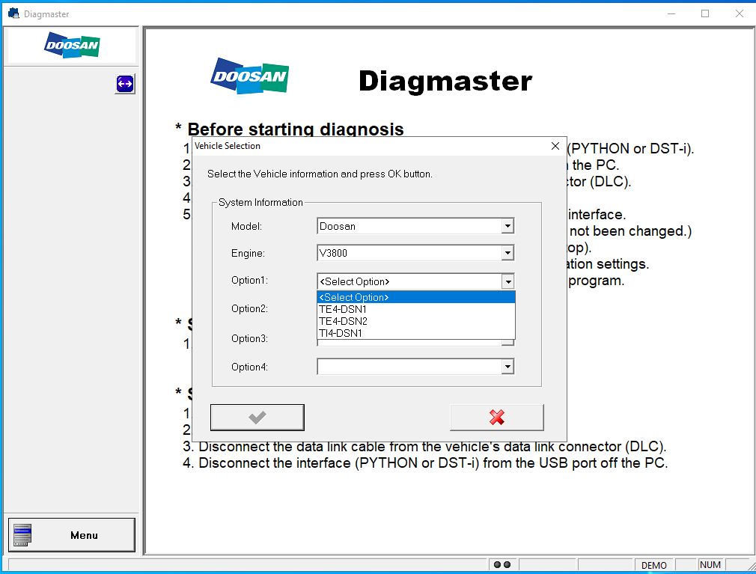The image size is (756, 574).
Task: Pick the highlighted <Select Option> list entry
Action: click(416, 297)
